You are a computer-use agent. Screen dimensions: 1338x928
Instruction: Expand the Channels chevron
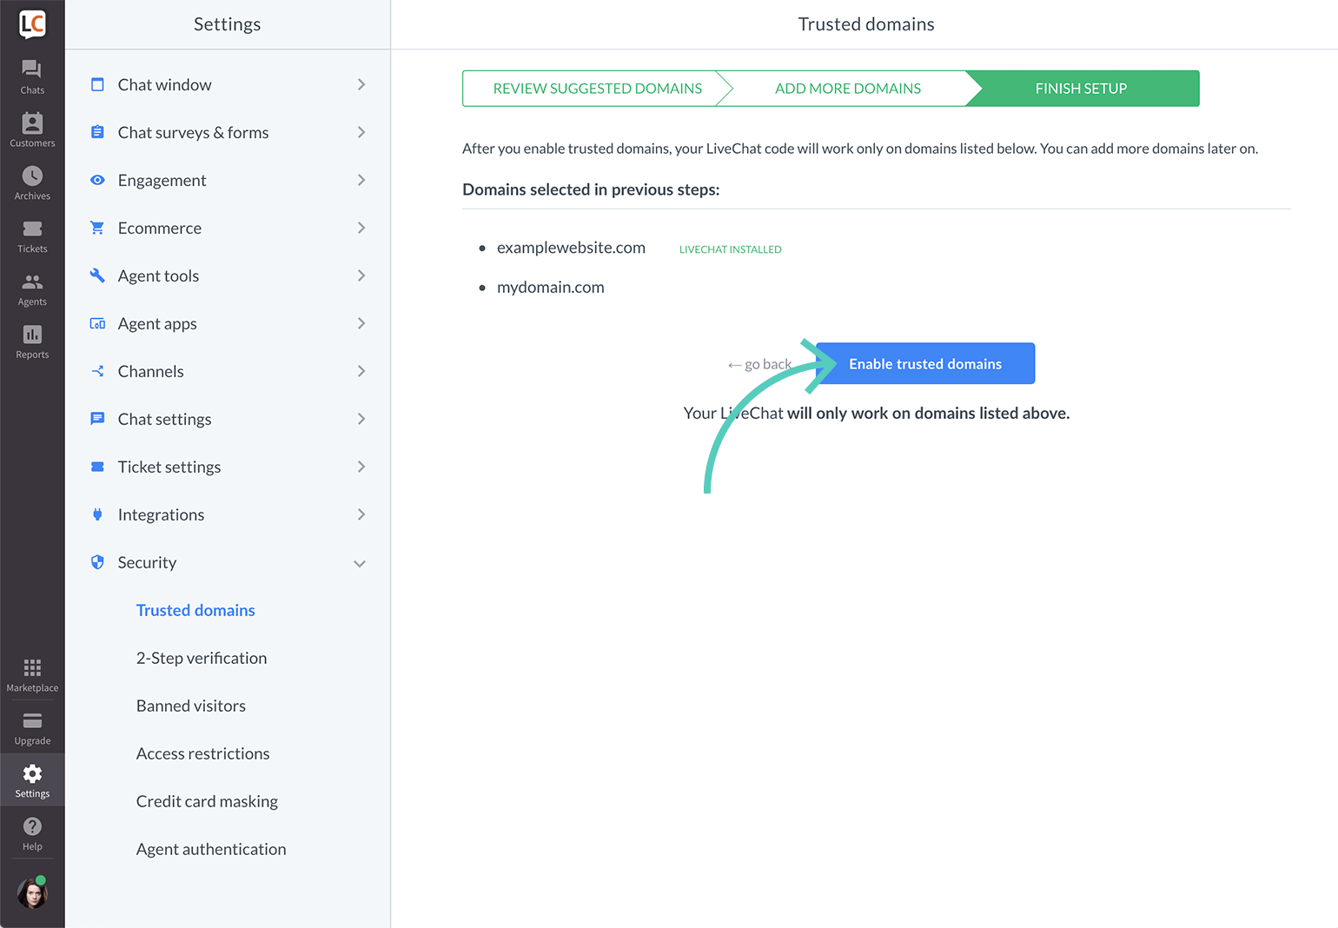click(361, 371)
